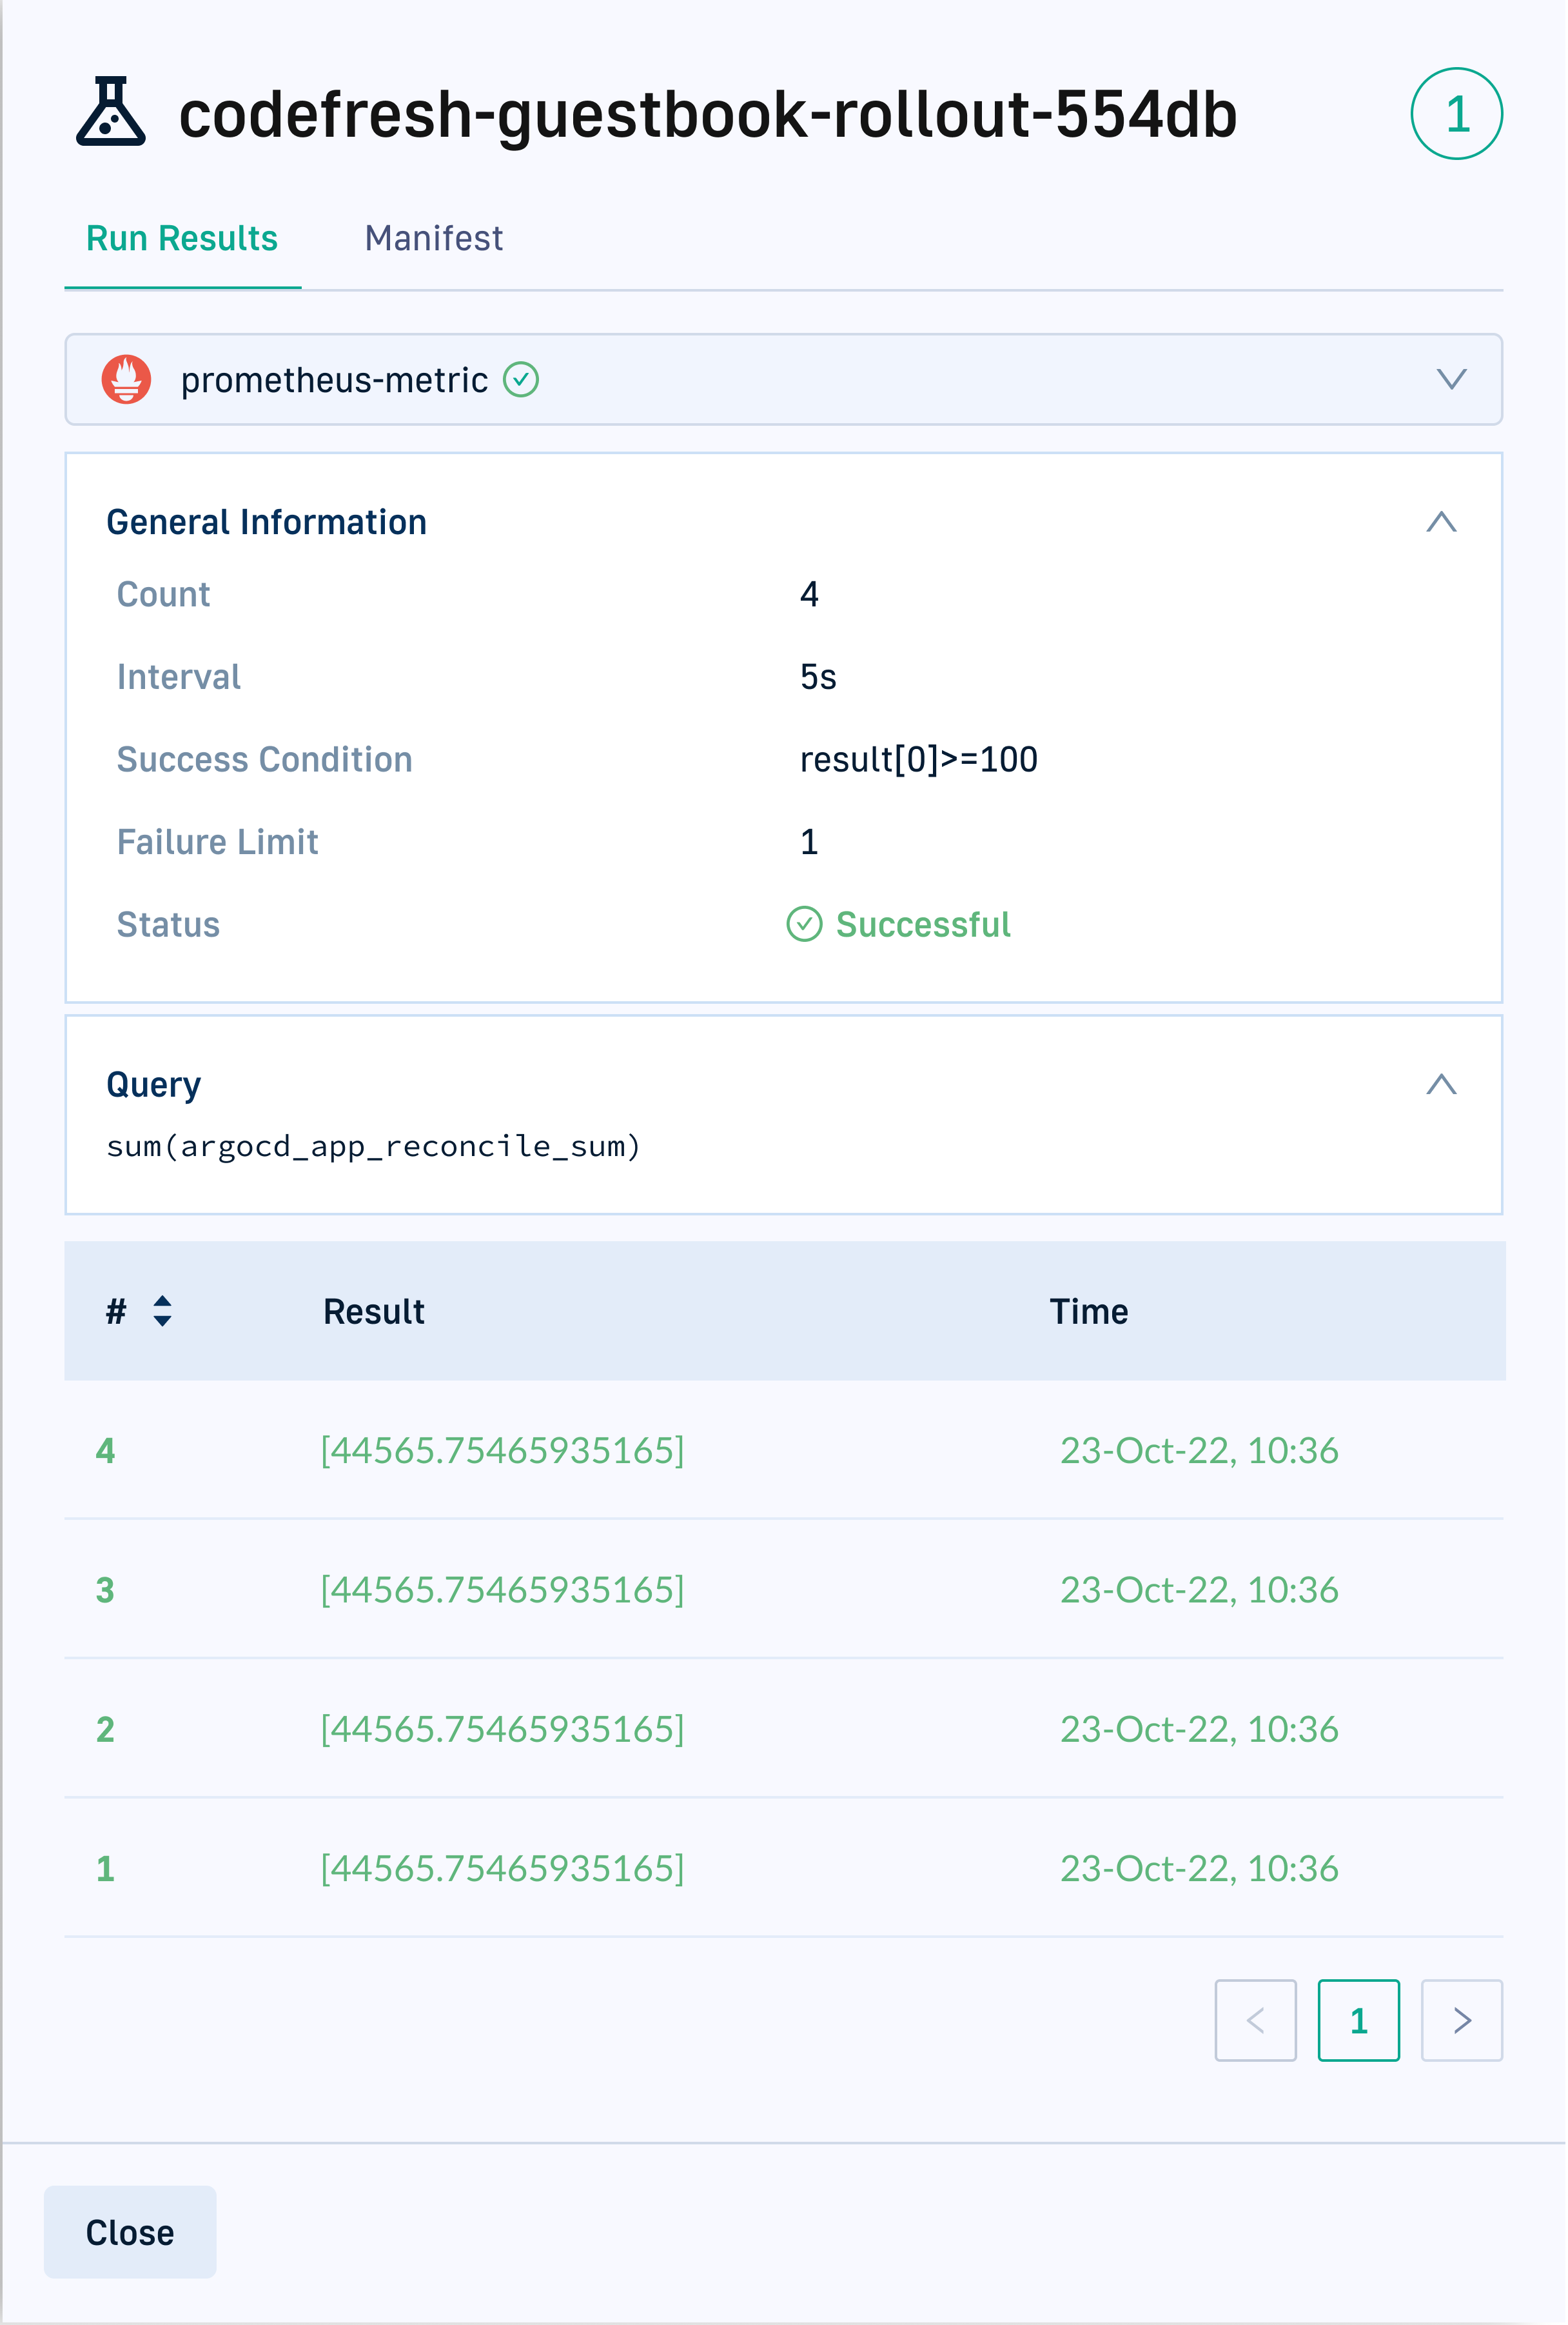
Task: Click the circled number 1 badge
Action: (1456, 114)
